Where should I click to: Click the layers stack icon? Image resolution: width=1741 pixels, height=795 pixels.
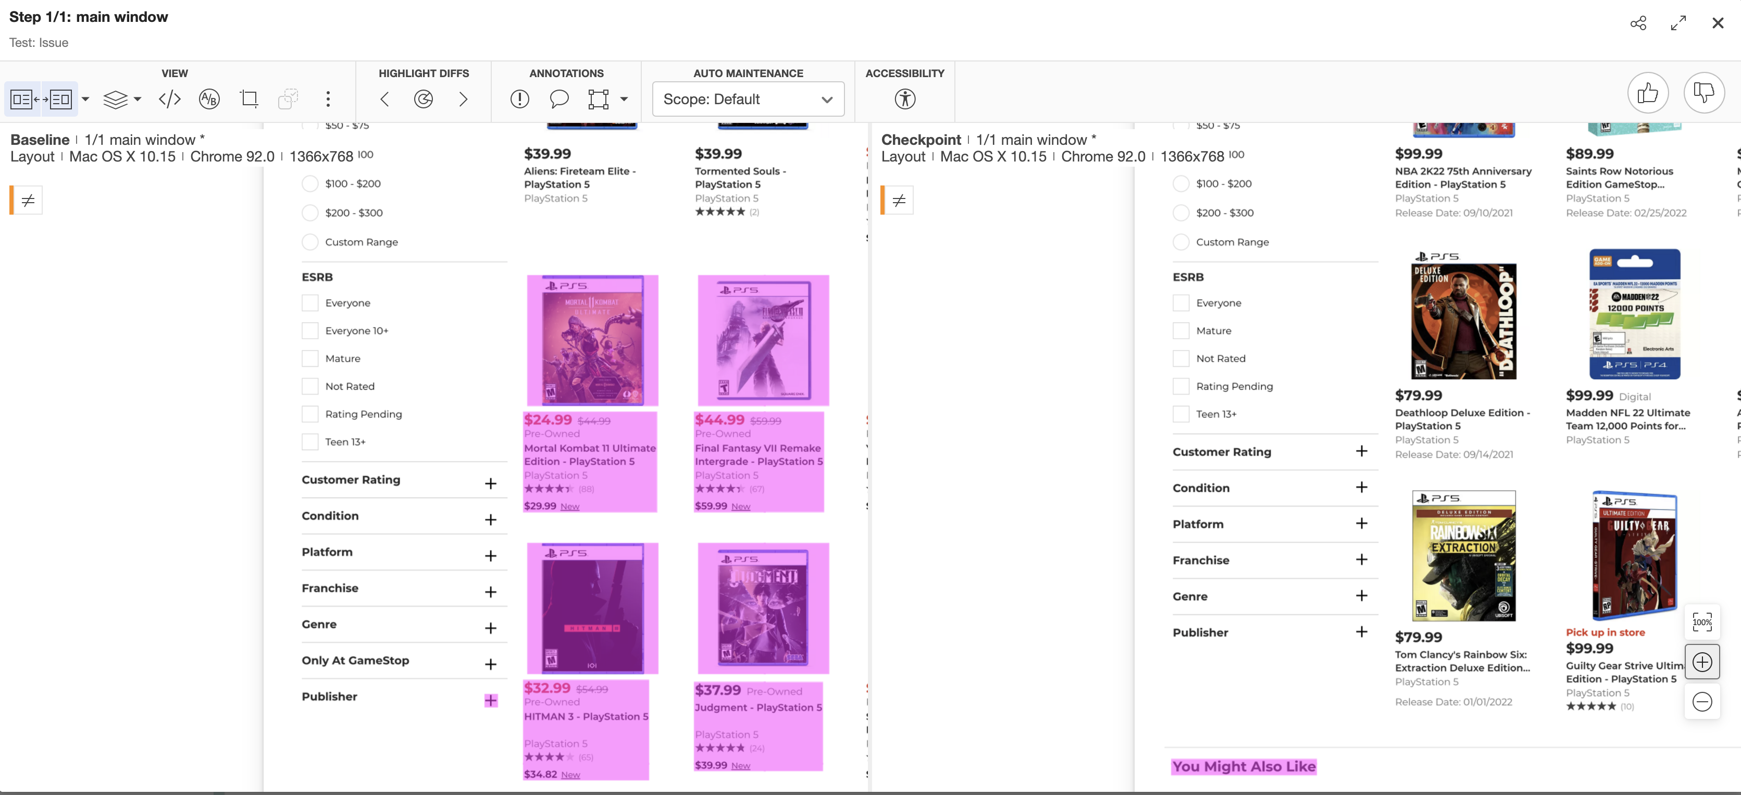coord(116,100)
